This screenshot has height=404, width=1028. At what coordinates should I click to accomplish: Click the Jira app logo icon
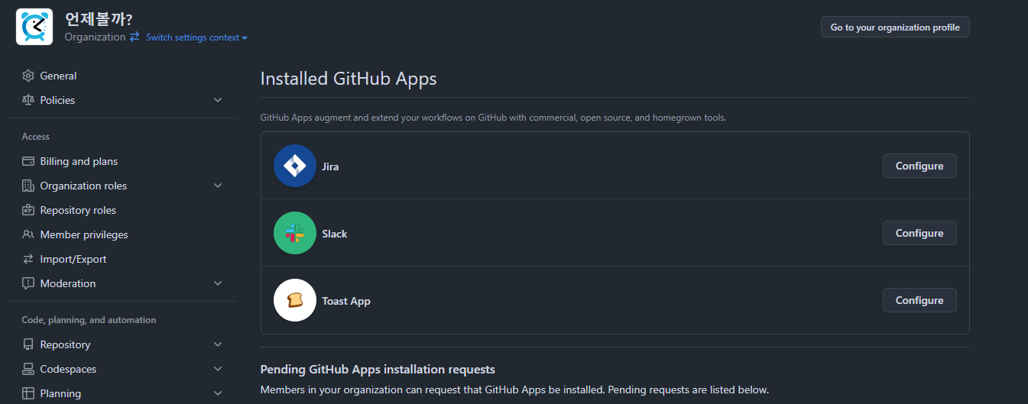point(295,166)
